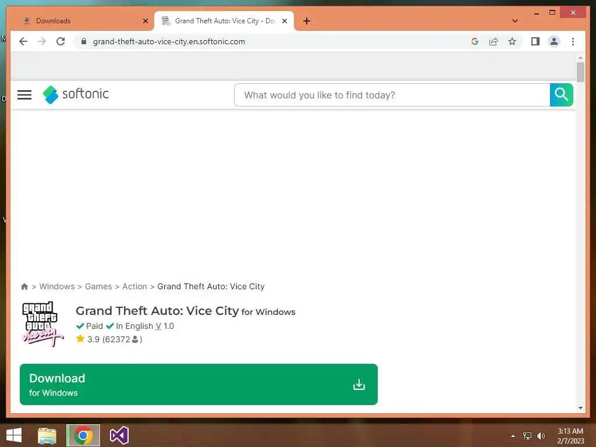Screen dimensions: 596x447
Task: Open clock showing 3:13 AM
Action: [570, 436]
